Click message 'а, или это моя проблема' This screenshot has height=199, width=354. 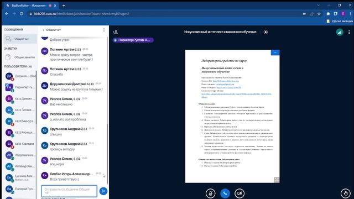(67, 119)
